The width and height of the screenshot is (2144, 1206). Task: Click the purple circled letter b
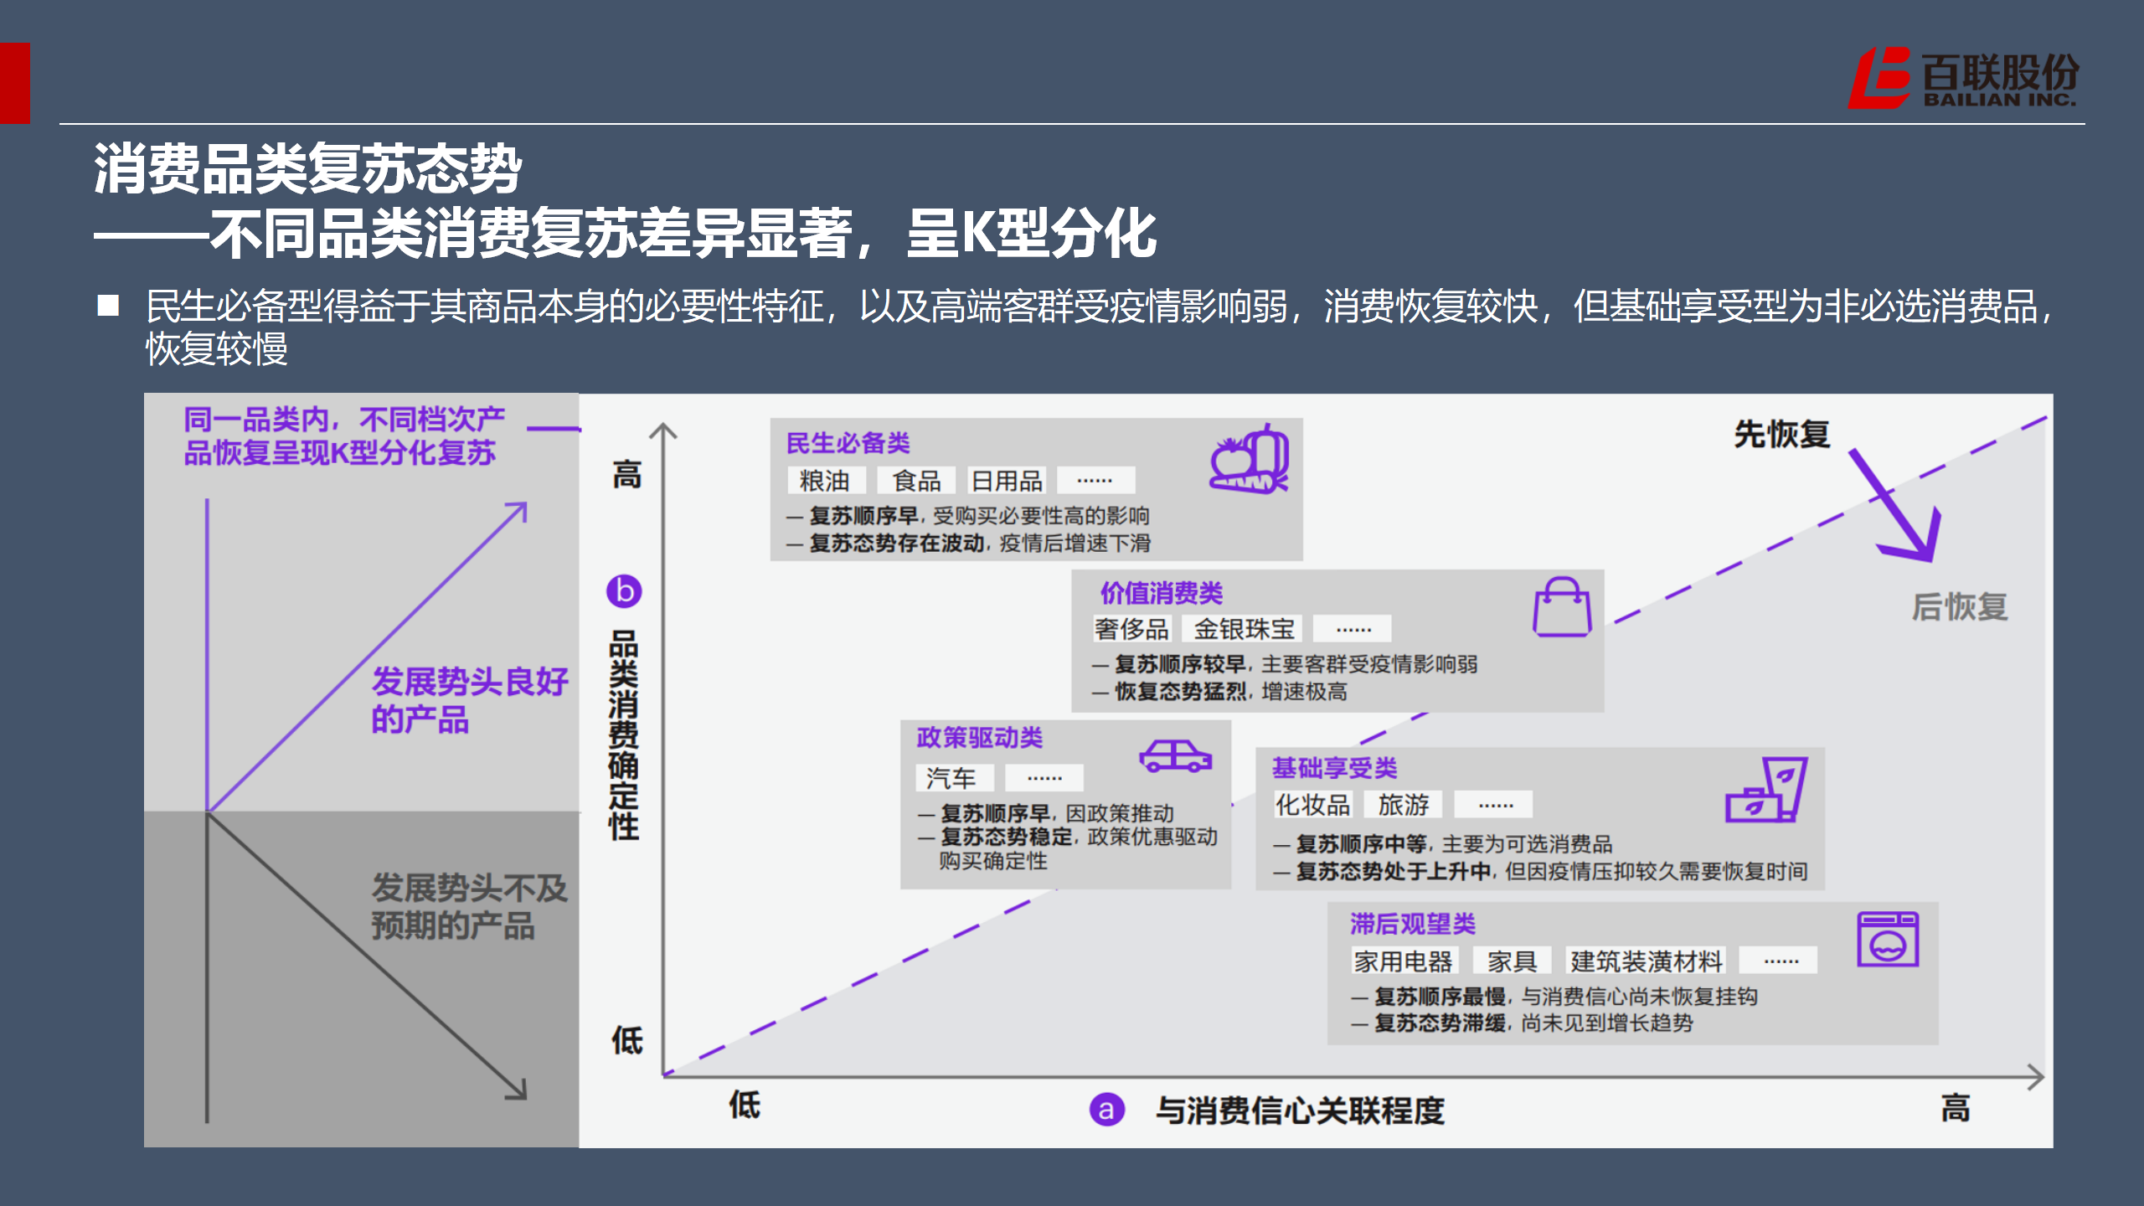click(x=624, y=591)
